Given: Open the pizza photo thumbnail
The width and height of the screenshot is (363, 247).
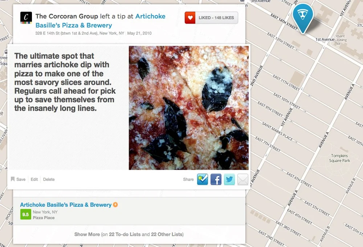Looking at the screenshot, I should [x=189, y=108].
